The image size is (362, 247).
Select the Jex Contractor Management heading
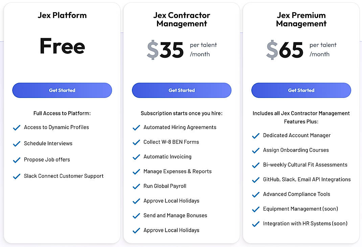click(x=182, y=19)
